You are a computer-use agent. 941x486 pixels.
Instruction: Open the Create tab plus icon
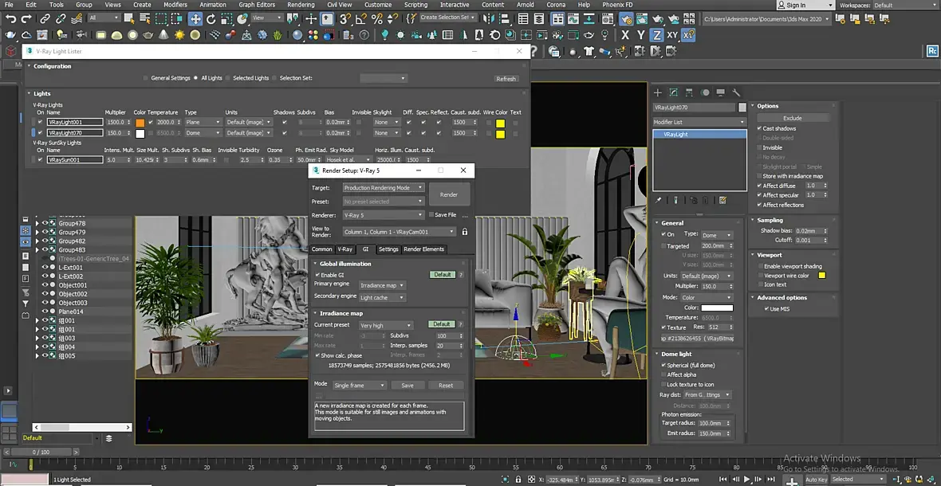pyautogui.click(x=658, y=92)
